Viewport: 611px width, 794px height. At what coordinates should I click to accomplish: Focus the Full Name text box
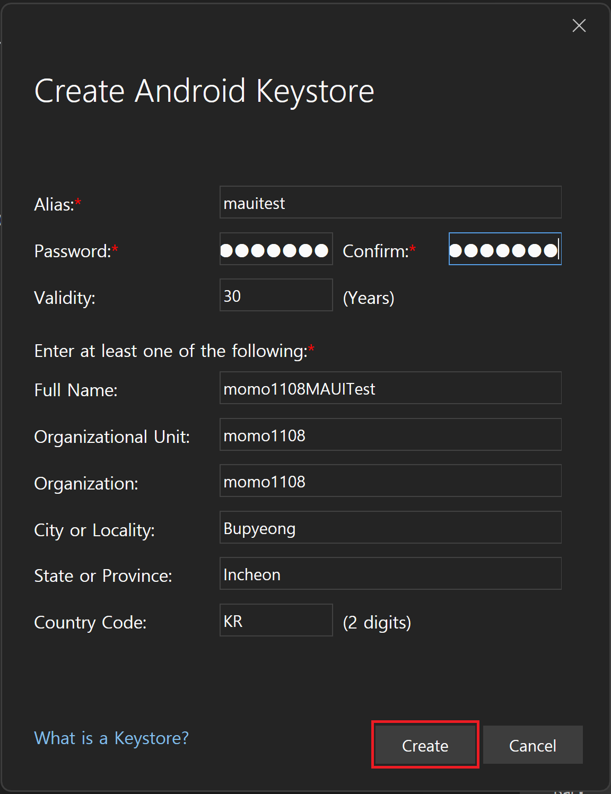(390, 388)
